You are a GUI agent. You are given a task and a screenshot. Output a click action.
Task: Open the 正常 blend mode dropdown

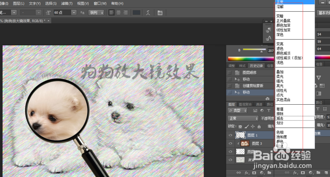click(243, 119)
